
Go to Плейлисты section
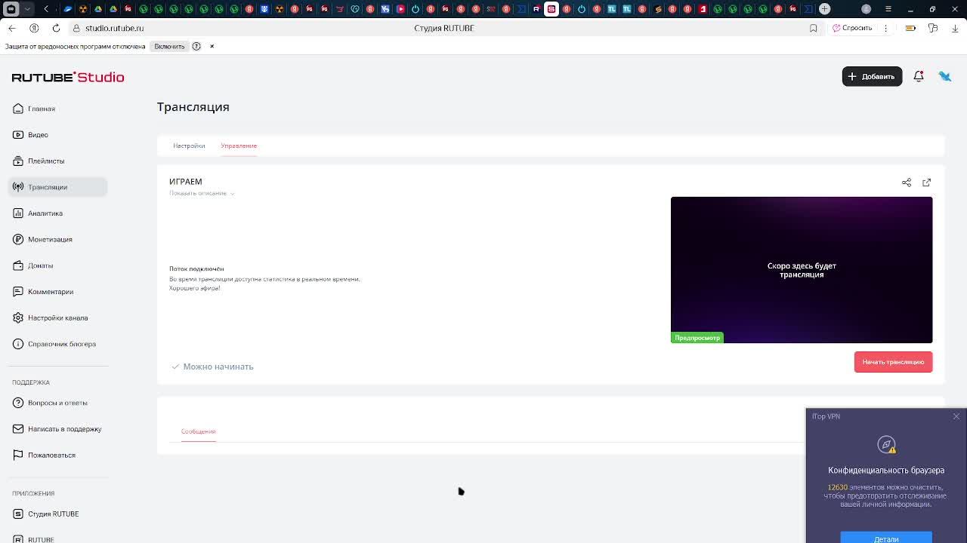[x=58, y=161]
